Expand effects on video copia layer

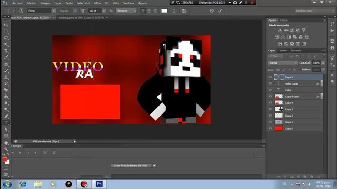pos(322,83)
